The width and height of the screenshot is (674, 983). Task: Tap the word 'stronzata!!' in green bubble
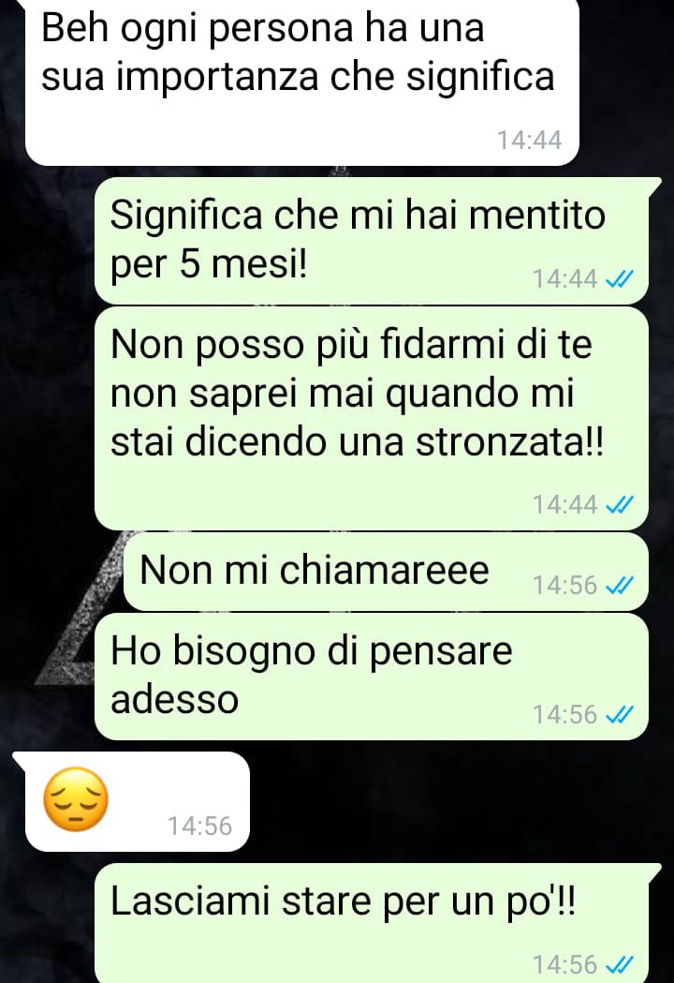[509, 442]
